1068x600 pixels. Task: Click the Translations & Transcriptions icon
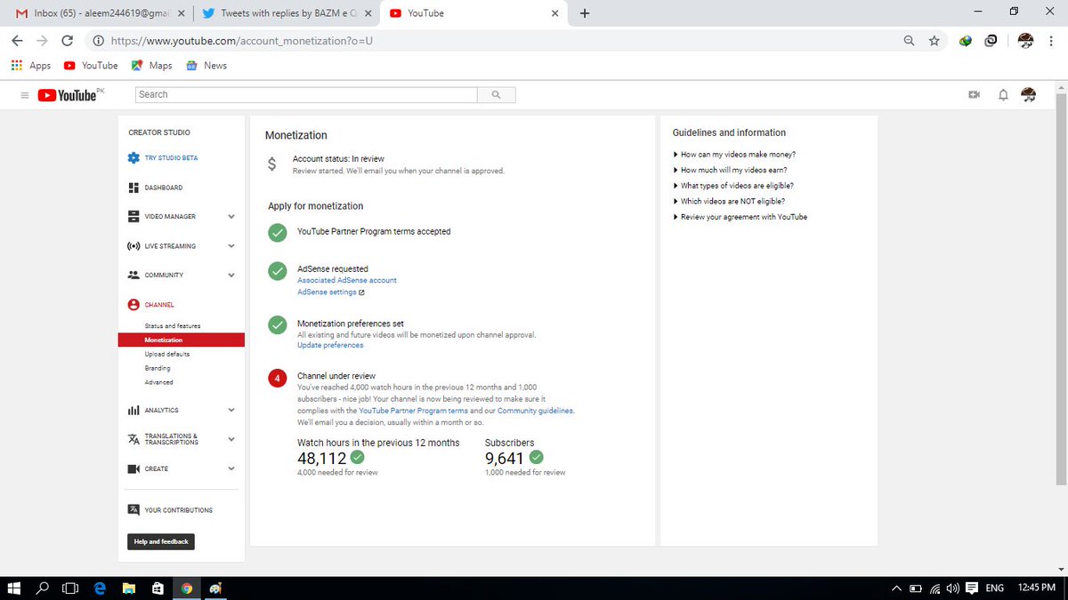pos(133,439)
